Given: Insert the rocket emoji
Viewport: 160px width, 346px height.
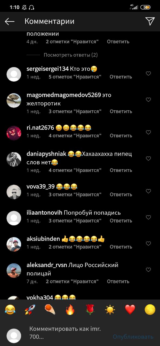Looking at the screenshot, I should tap(30, 309).
